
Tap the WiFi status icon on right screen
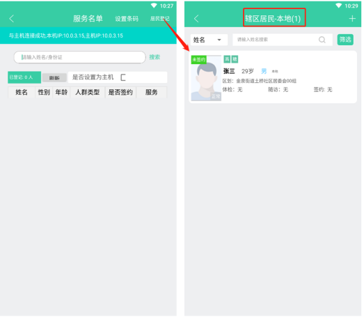[x=339, y=6]
